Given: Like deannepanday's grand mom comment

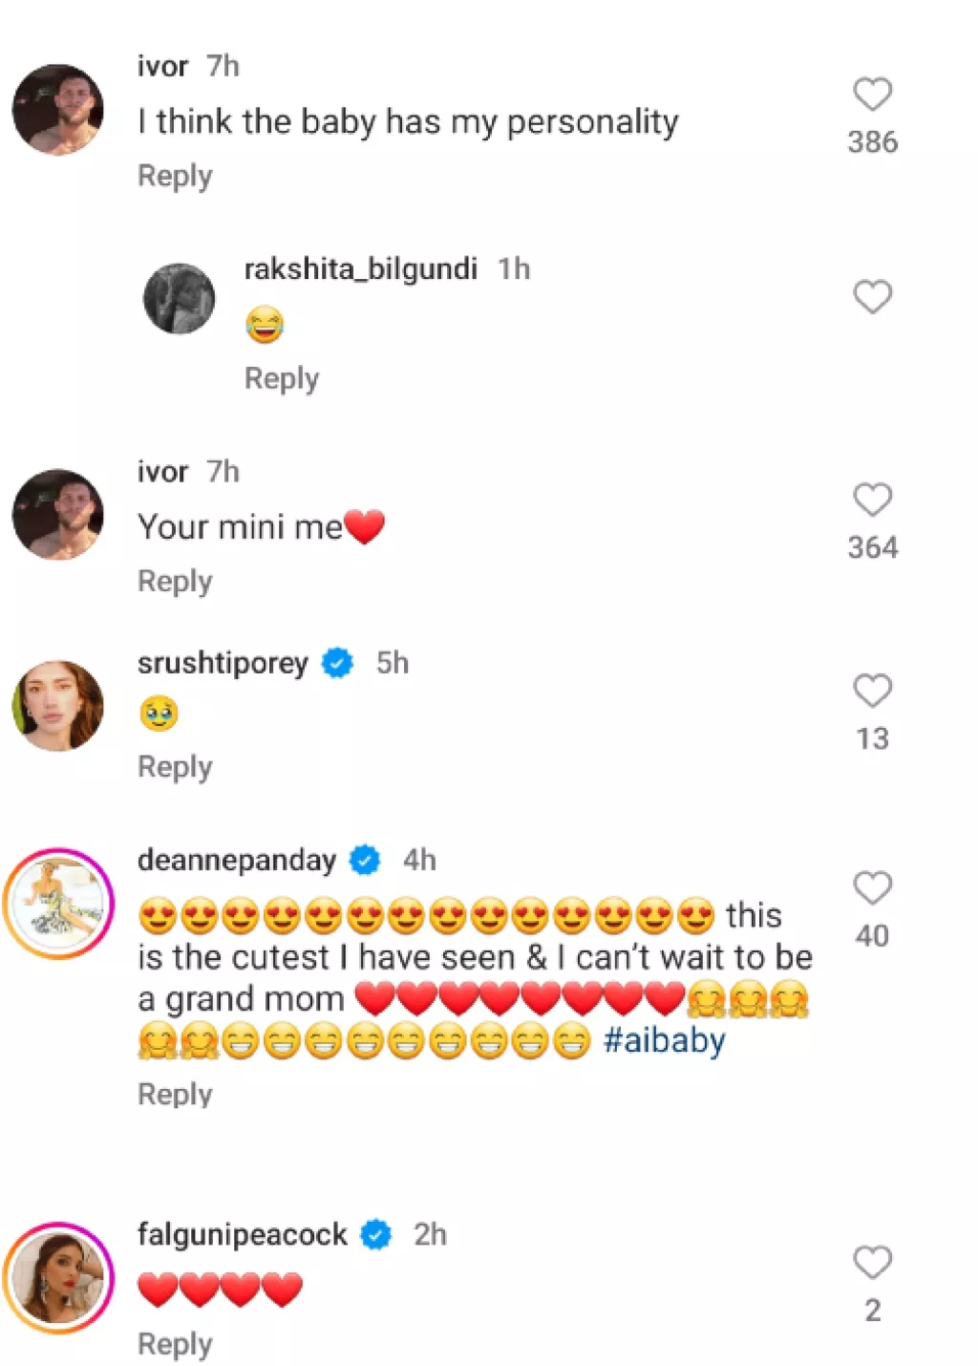Looking at the screenshot, I should 870,888.
